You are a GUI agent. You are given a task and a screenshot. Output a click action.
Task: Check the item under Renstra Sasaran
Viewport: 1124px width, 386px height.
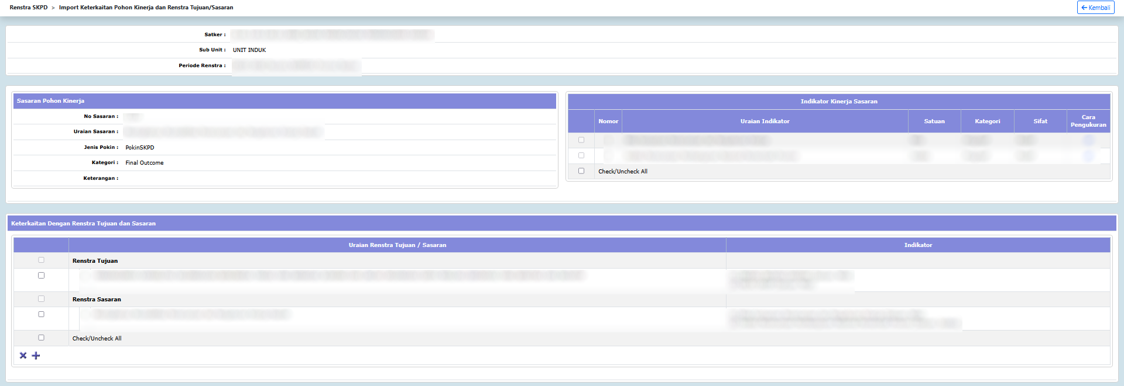pyautogui.click(x=41, y=314)
